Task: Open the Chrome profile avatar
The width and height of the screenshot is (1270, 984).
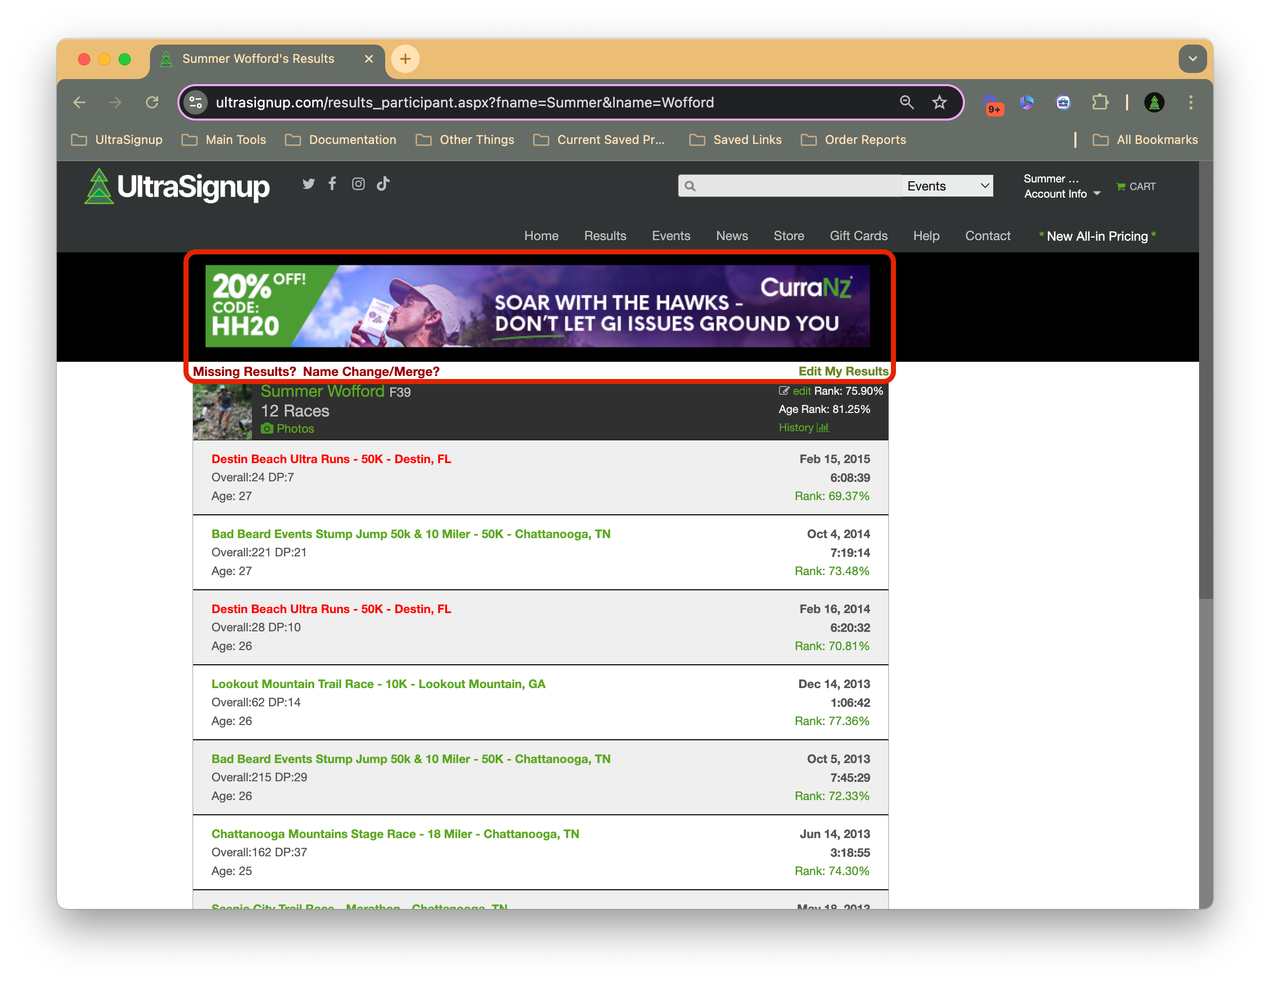Action: point(1154,102)
